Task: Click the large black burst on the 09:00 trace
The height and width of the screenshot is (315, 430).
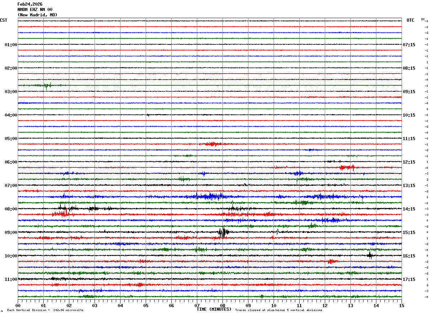Action: pos(223,232)
